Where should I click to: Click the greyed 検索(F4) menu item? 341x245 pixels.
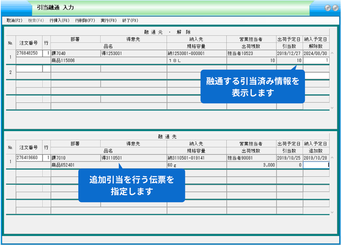pyautogui.click(x=36, y=20)
